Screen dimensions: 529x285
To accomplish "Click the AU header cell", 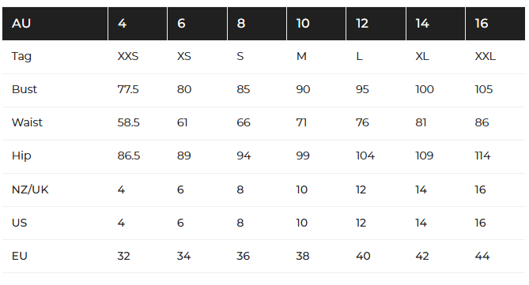I will click(55, 24).
